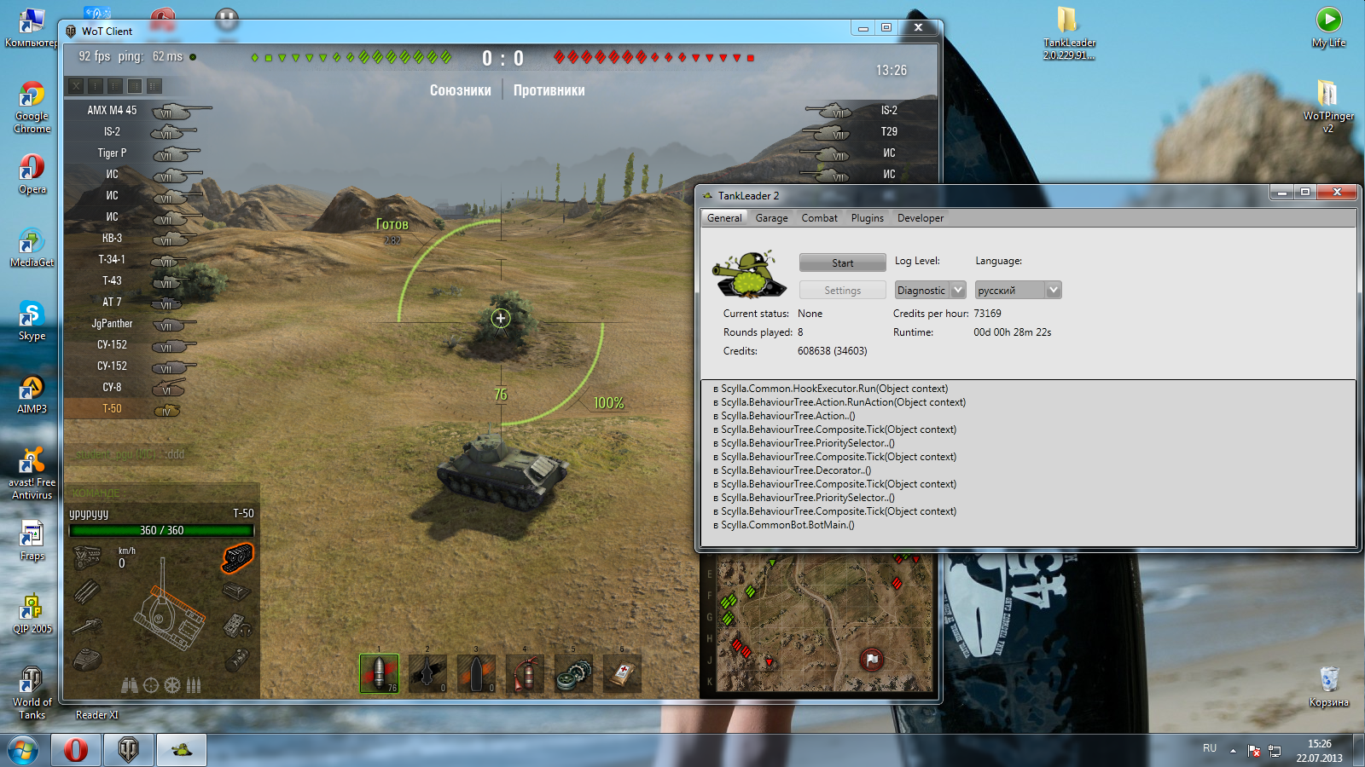Click the RU language indicator in tray
The width and height of the screenshot is (1365, 767).
point(1210,748)
